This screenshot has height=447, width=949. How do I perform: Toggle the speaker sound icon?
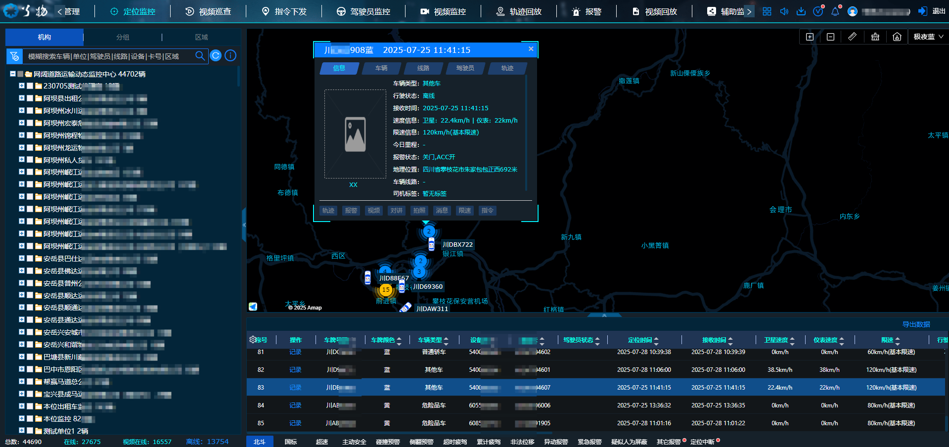tap(784, 11)
